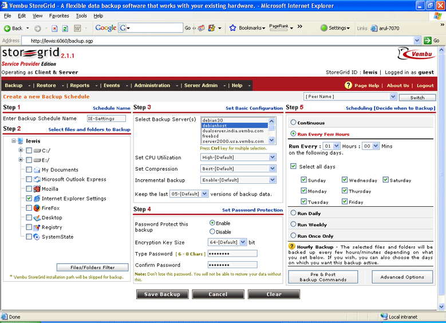The width and height of the screenshot is (446, 323).
Task: Click the FireFox icon in tree
Action: click(x=37, y=208)
